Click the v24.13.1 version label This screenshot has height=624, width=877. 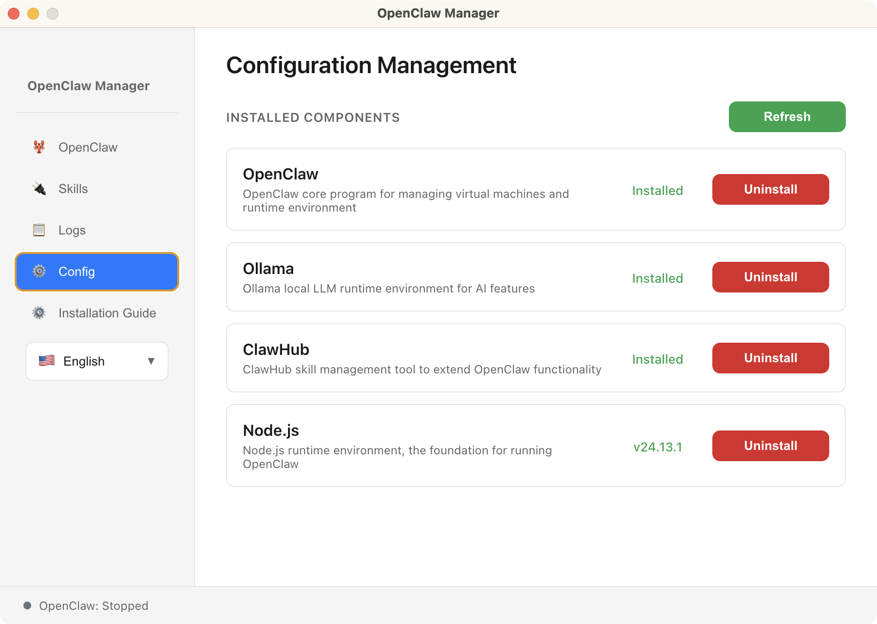(x=658, y=447)
